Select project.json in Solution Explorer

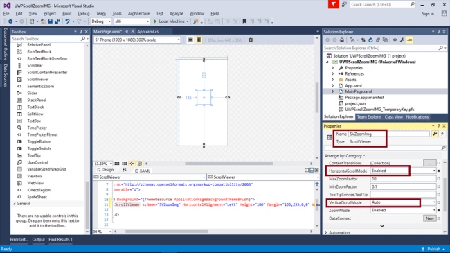(x=355, y=103)
